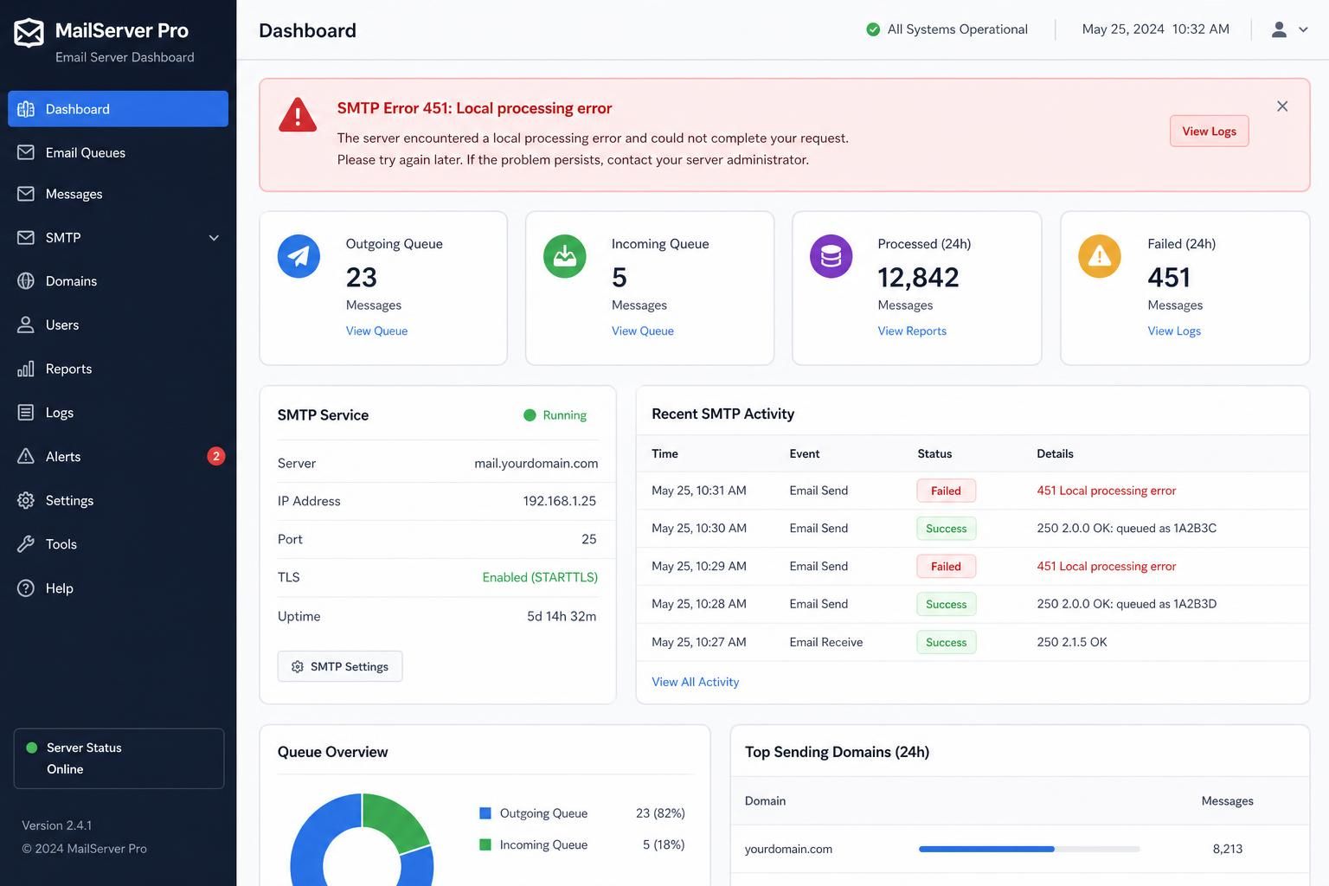
Task: Expand the SMTP sidebar submenu chevron
Action: tap(214, 238)
